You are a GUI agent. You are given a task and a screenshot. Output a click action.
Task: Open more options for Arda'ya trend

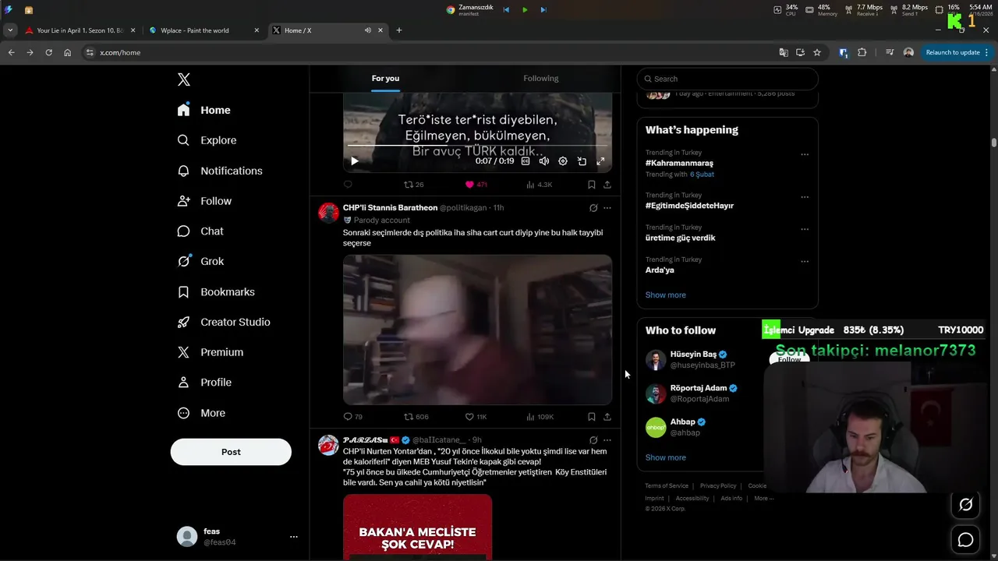pos(805,261)
